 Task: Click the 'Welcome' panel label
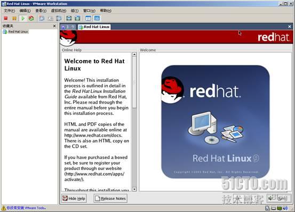tap(148, 50)
